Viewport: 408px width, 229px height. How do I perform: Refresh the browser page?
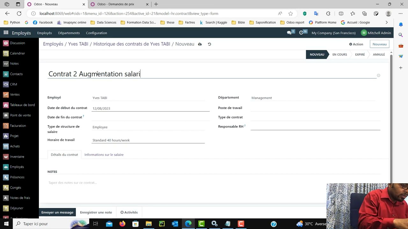click(x=19, y=13)
